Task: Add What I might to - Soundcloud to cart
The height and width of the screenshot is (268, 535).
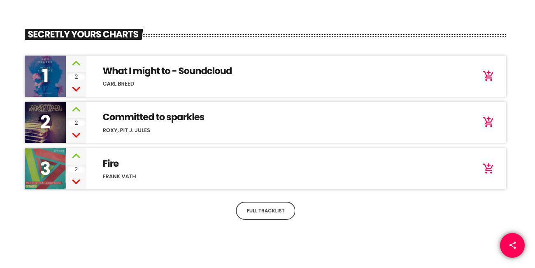Action: coord(488,76)
